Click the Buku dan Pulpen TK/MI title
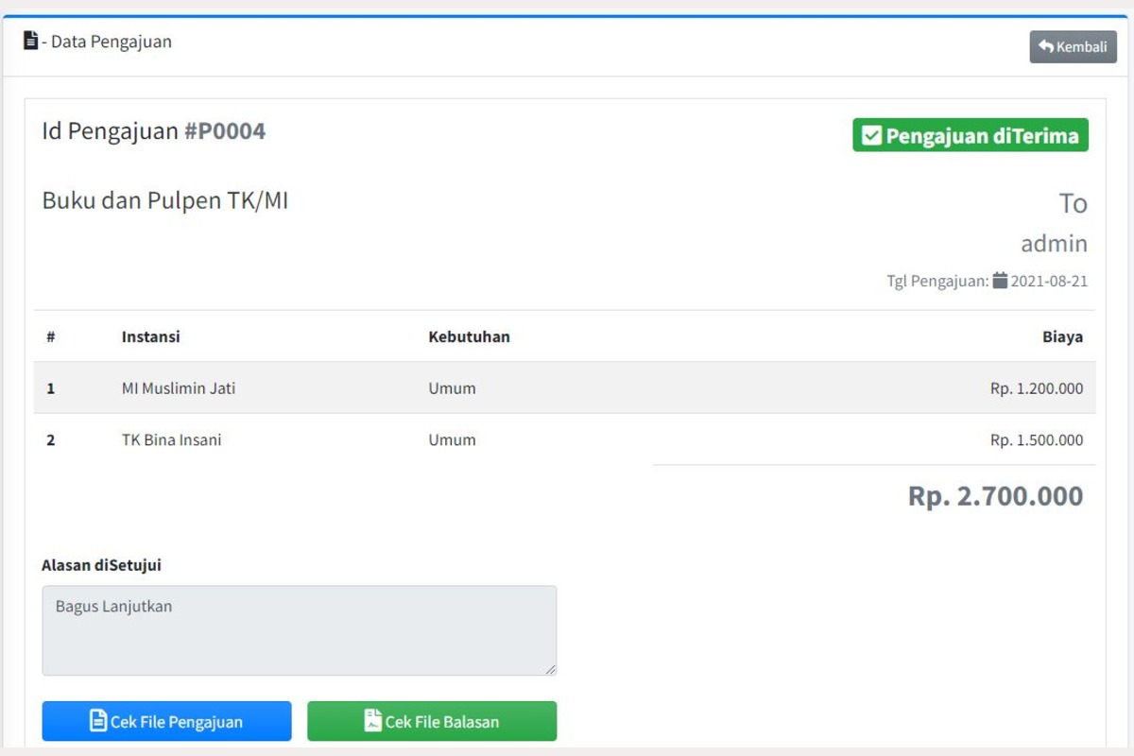 coord(164,200)
